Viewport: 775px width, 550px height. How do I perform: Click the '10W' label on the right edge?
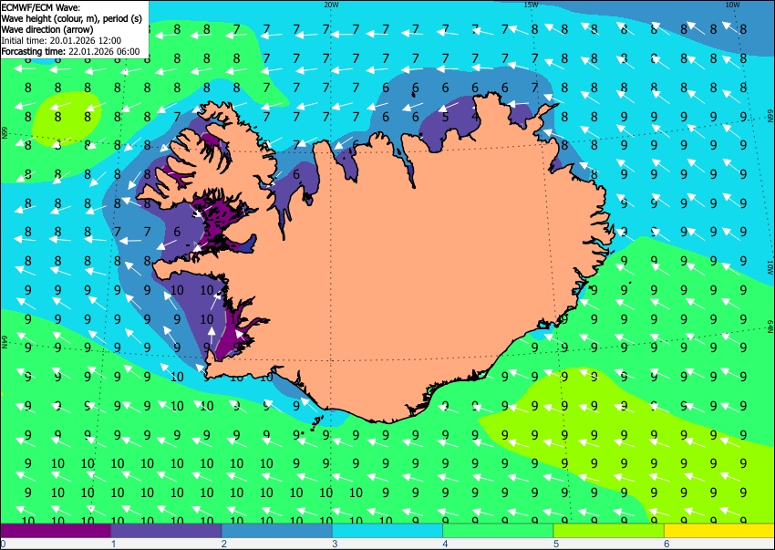pos(770,267)
